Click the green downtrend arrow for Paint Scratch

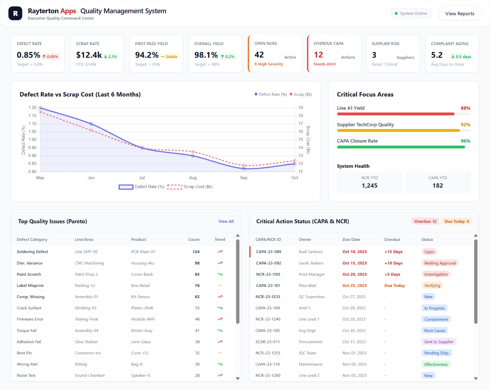pos(219,274)
